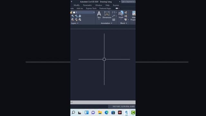This screenshot has height=116, width=206.
Task: Click the Create Block icon beside Insert
Action: pyautogui.click(x=126, y=13)
